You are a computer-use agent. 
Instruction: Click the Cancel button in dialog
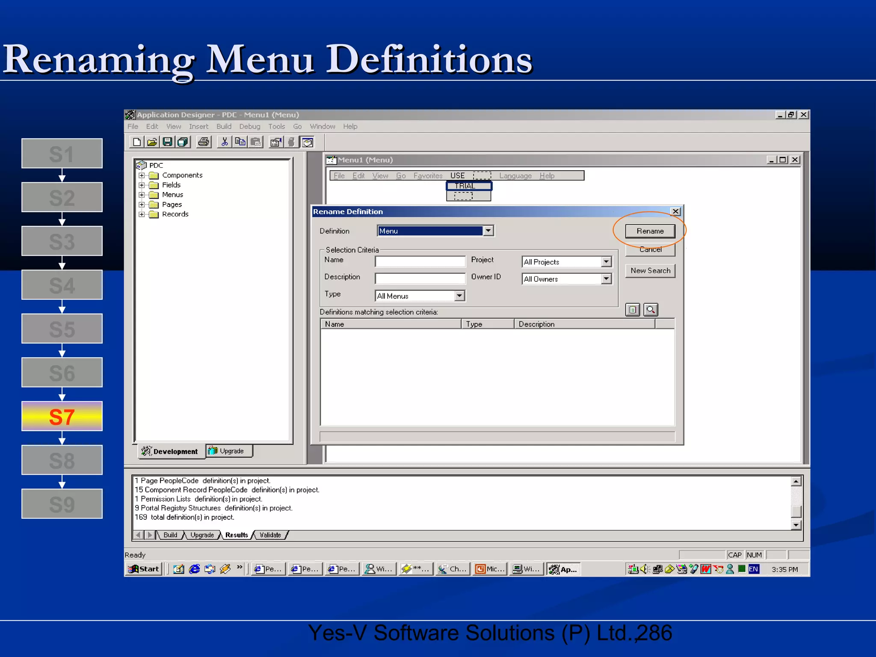click(650, 249)
